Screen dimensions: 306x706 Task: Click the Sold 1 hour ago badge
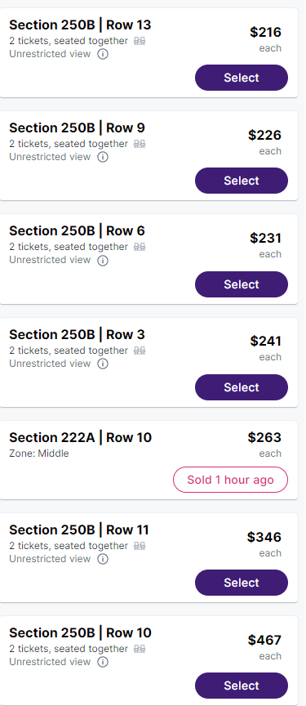(230, 480)
